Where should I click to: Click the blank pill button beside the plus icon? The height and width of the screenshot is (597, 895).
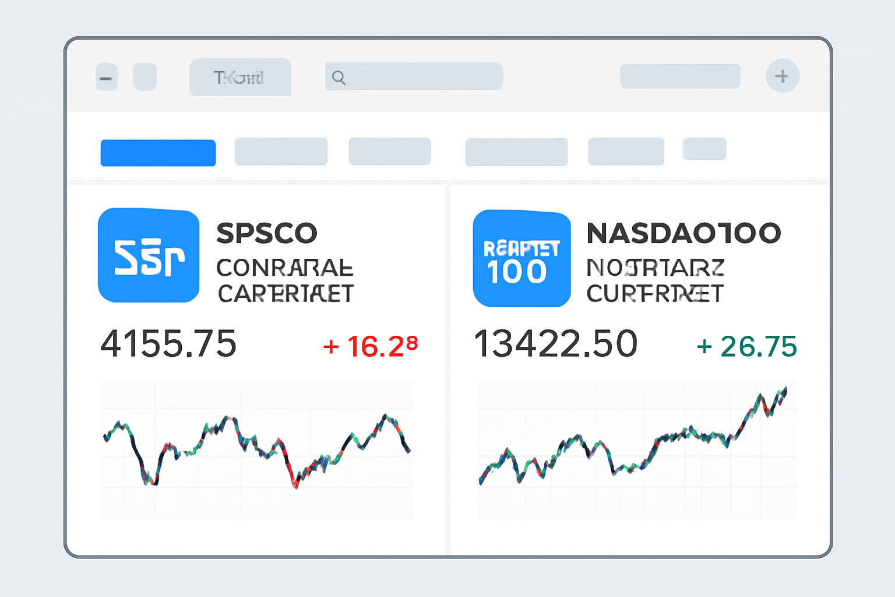point(680,76)
